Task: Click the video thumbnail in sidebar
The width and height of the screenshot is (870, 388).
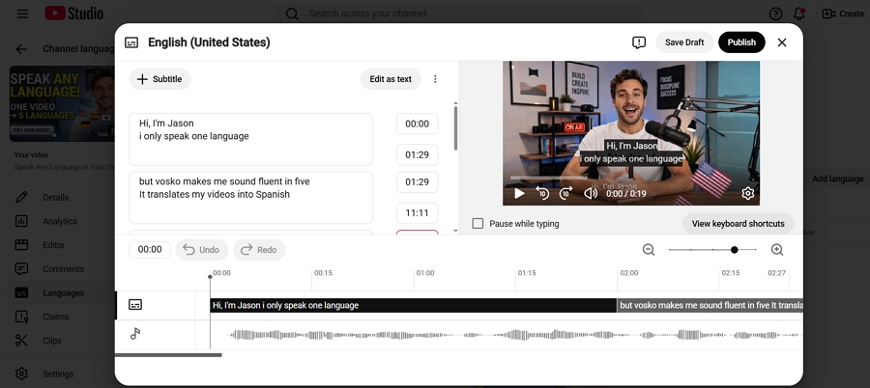Action: pos(62,103)
